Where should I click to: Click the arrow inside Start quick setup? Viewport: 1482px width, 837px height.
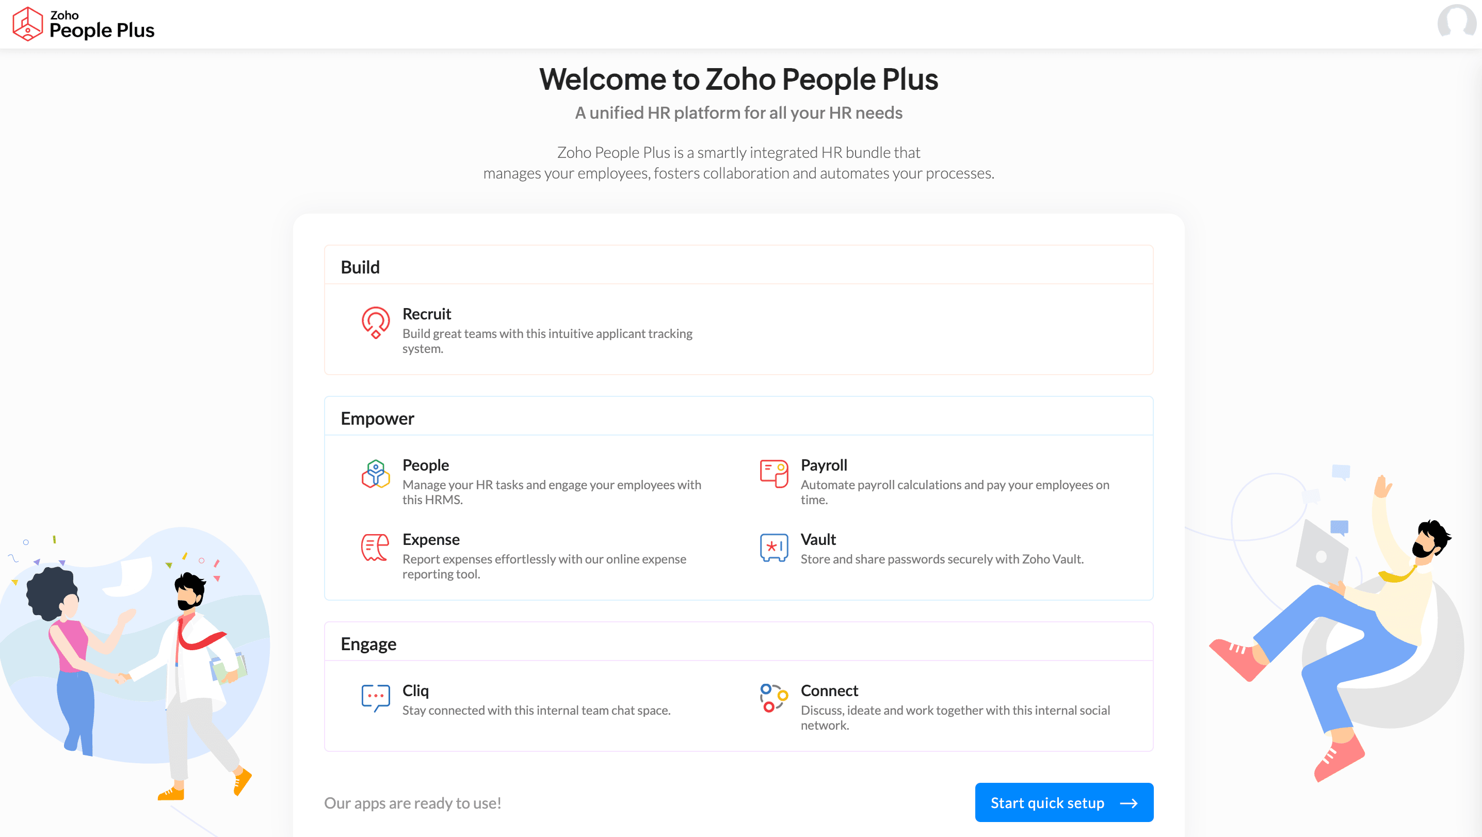tap(1130, 802)
